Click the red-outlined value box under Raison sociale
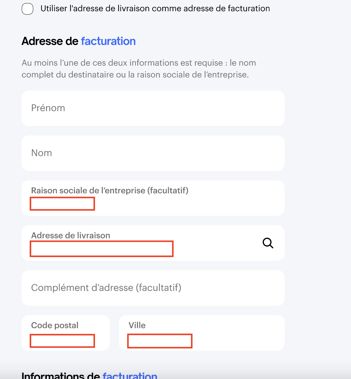 point(62,204)
